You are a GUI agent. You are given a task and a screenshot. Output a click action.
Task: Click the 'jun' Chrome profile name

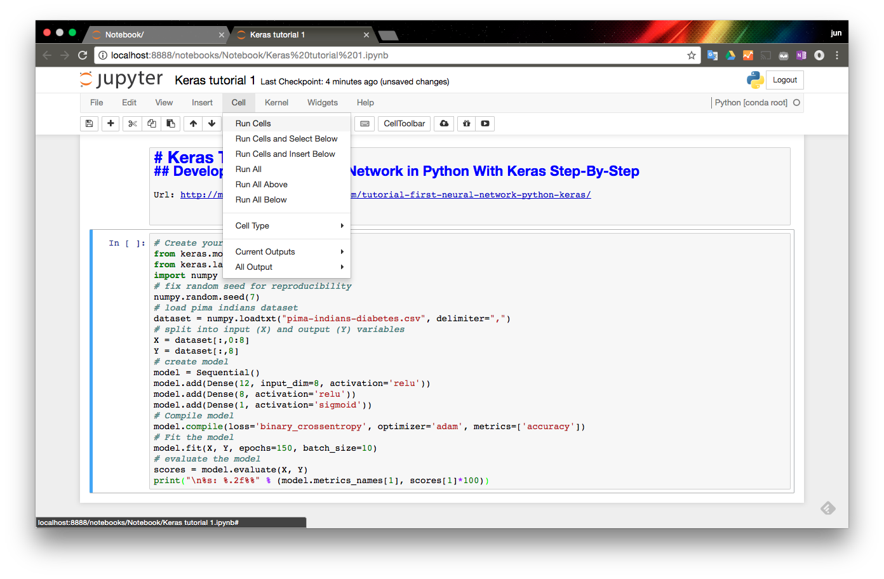coord(836,33)
